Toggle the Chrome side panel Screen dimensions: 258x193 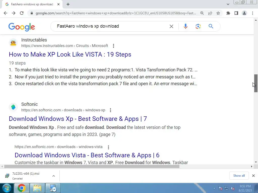point(236,13)
